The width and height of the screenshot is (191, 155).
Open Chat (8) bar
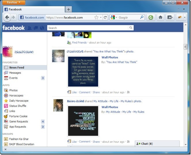pos(157,144)
